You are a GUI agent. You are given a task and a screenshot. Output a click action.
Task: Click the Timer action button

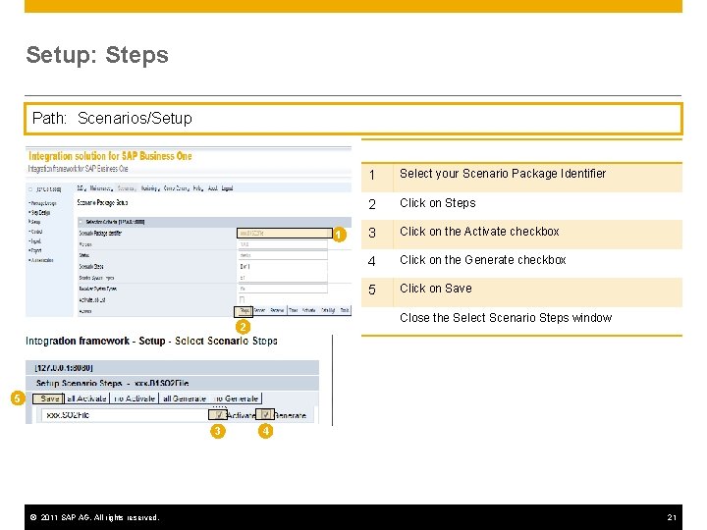pos(294,310)
